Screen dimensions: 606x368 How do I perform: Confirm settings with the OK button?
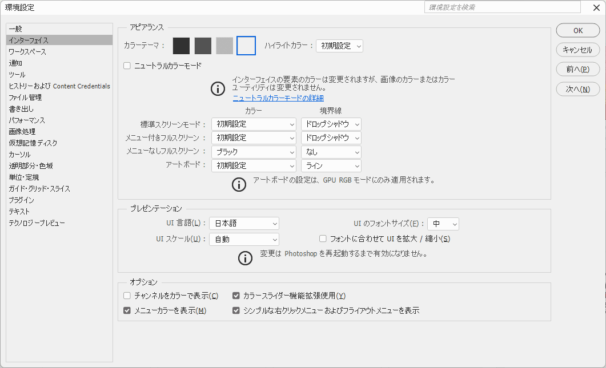[577, 30]
